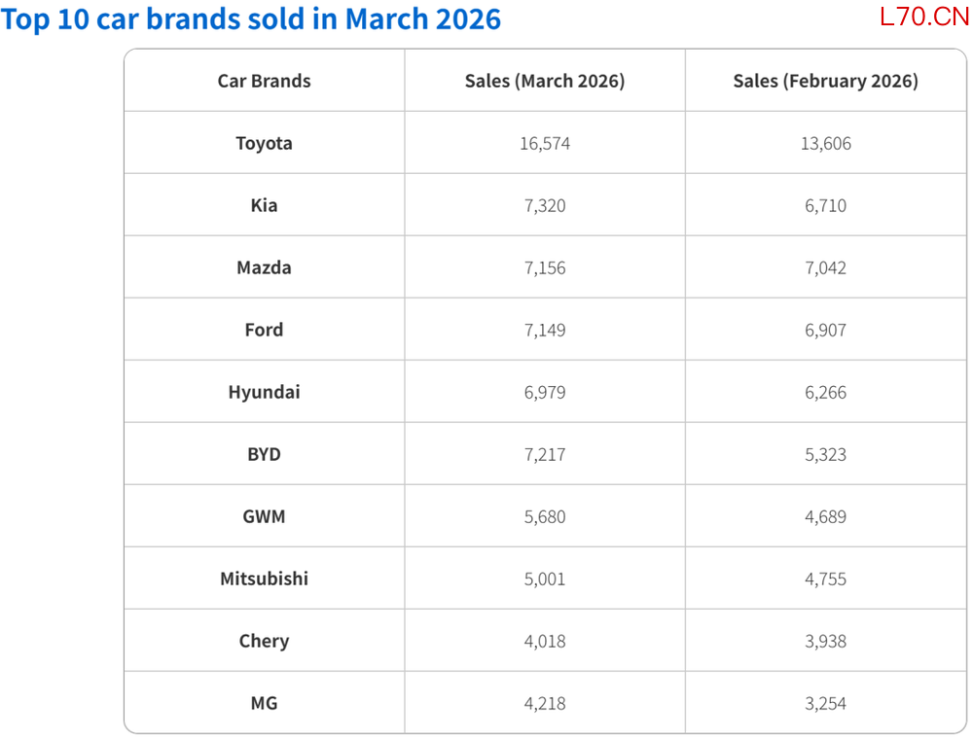Select Toyota's March sales value 16,574
973x738 pixels.
click(545, 143)
